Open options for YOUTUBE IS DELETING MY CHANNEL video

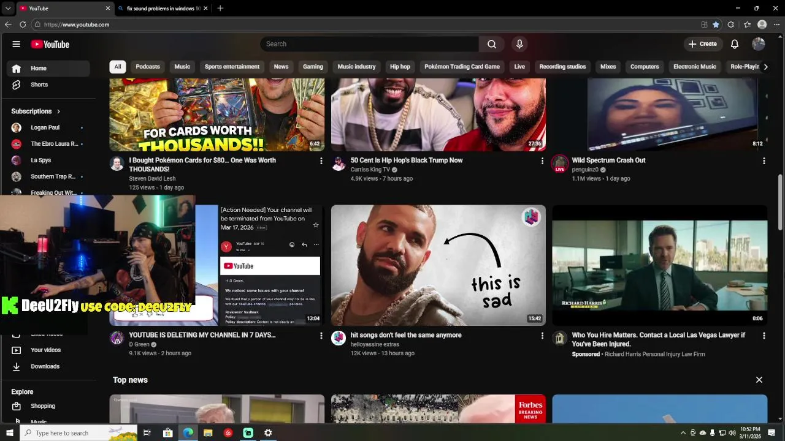[x=321, y=336]
